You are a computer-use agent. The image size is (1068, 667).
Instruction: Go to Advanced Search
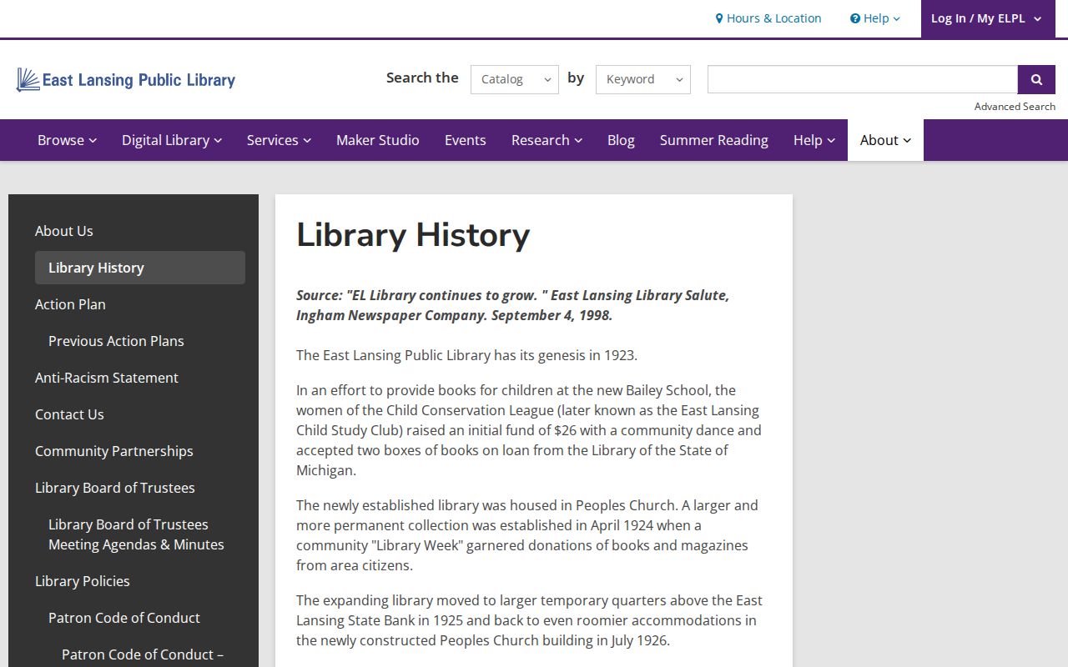tap(1015, 107)
